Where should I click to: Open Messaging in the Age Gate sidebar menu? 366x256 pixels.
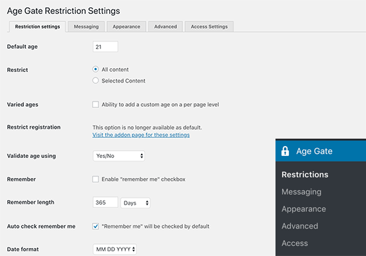[301, 192]
